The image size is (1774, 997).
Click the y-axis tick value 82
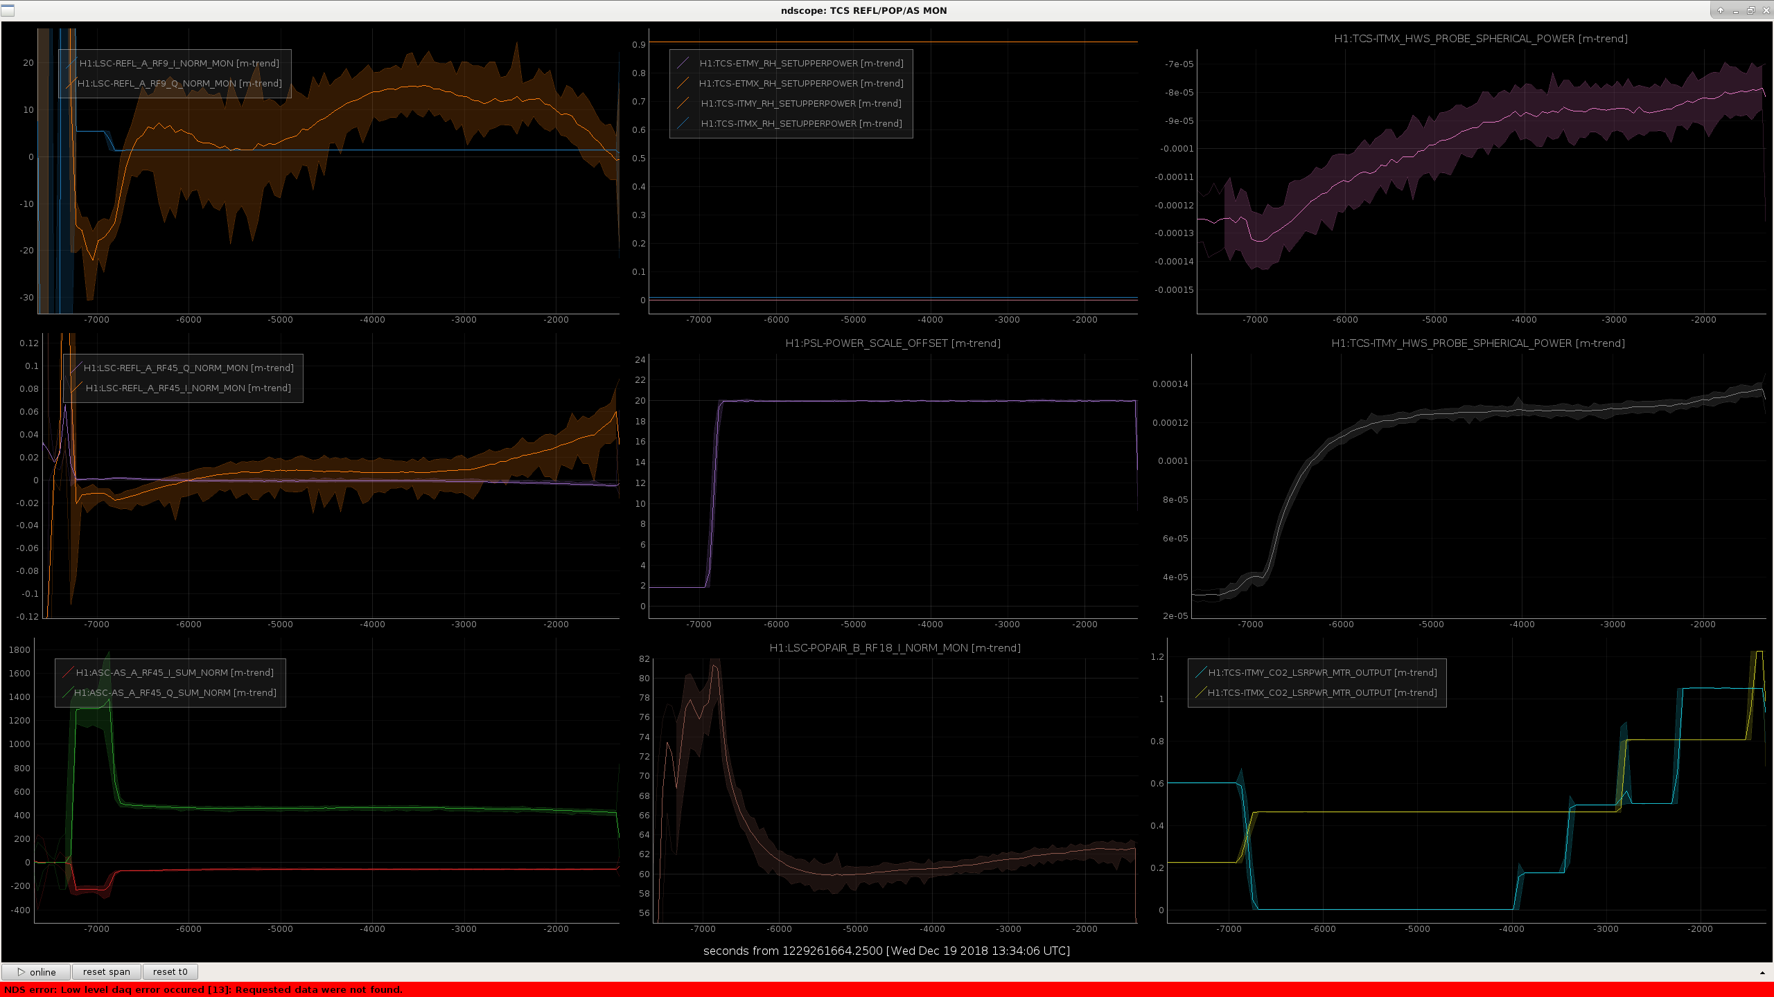coord(644,659)
